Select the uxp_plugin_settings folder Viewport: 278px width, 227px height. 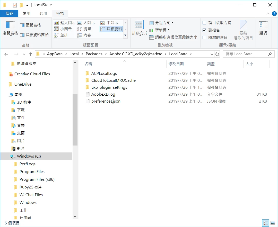point(109,87)
